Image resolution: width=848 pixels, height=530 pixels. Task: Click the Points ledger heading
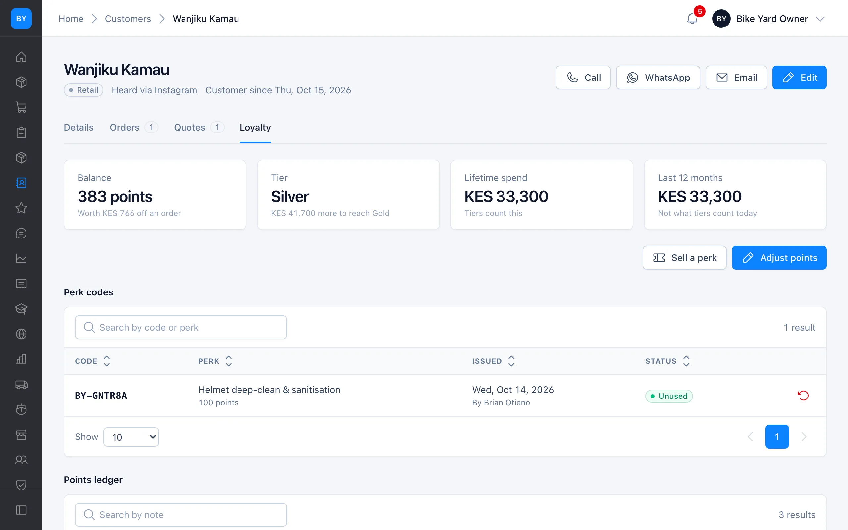point(93,480)
